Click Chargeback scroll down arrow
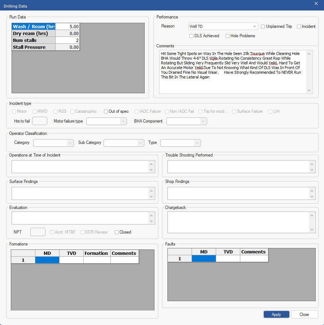The width and height of the screenshot is (324, 325). tap(312, 230)
